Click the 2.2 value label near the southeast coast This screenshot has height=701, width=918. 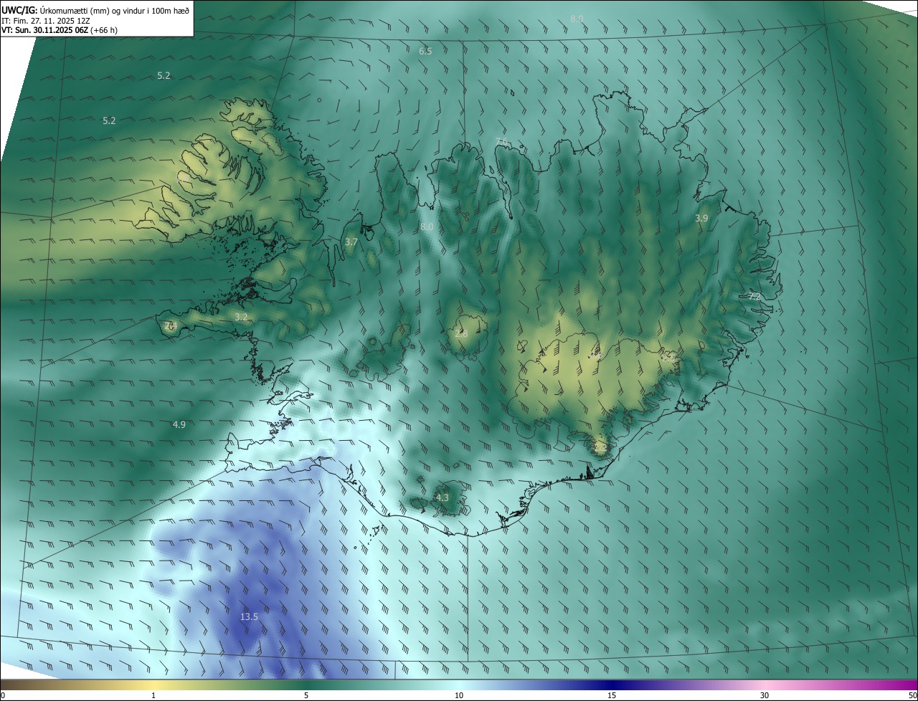point(600,447)
